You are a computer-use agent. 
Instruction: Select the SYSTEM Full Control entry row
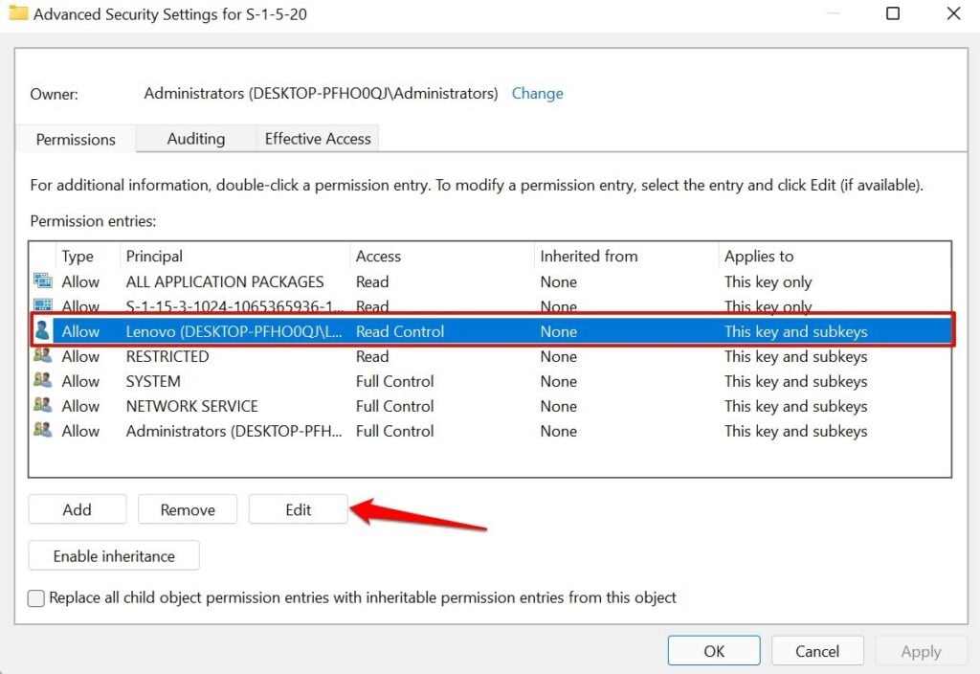(x=394, y=381)
